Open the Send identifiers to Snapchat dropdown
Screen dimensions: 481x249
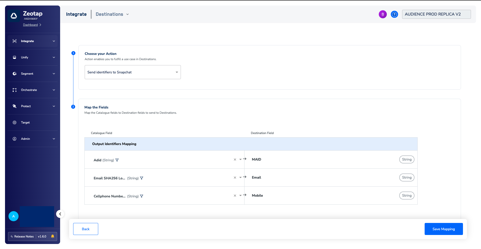pos(133,72)
